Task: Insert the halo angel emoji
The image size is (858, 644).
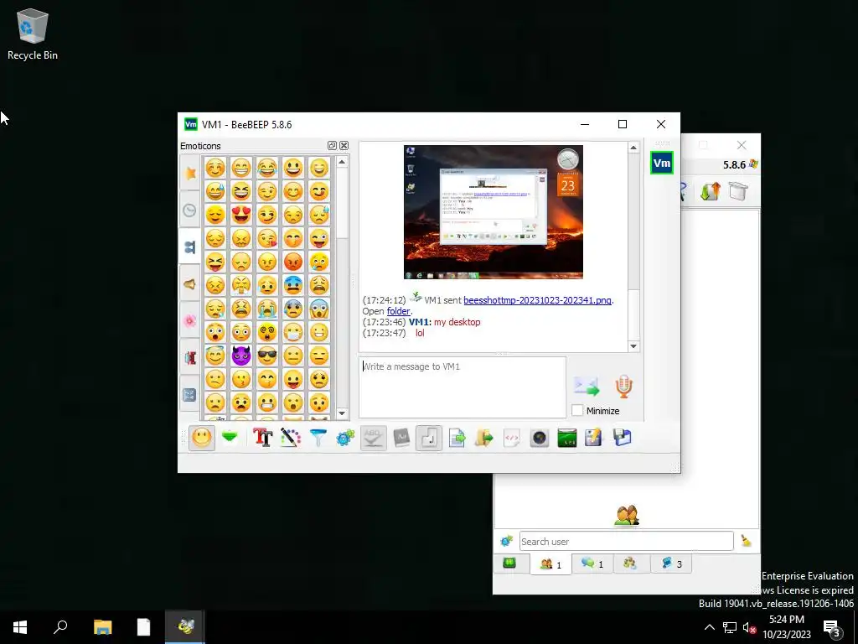Action: click(215, 356)
